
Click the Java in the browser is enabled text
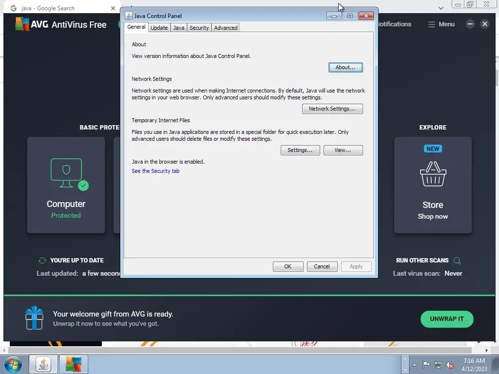168,162
